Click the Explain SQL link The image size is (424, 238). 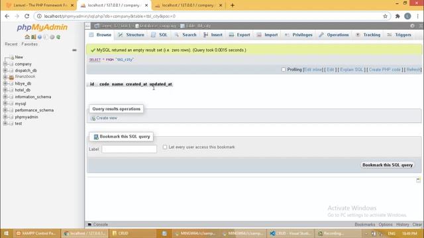(x=352, y=69)
